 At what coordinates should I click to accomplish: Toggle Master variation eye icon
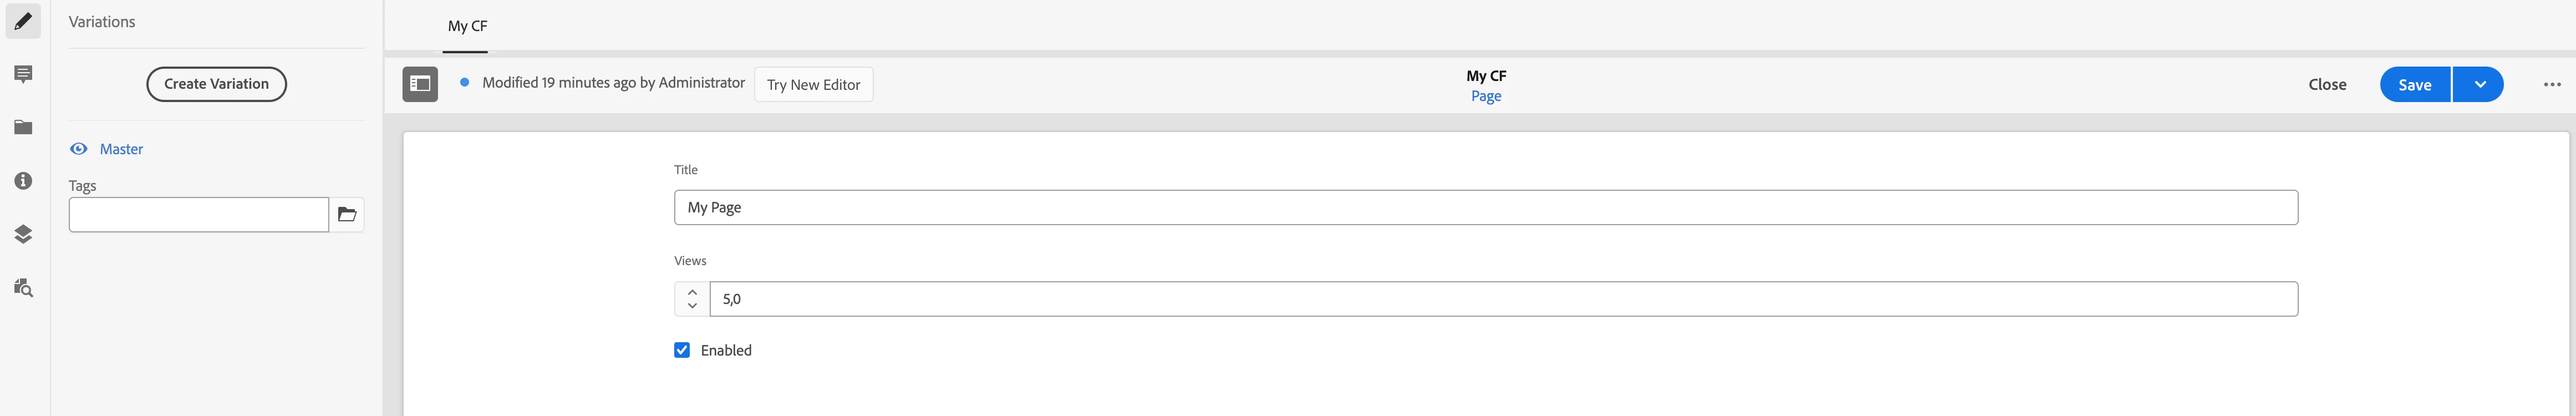78,149
